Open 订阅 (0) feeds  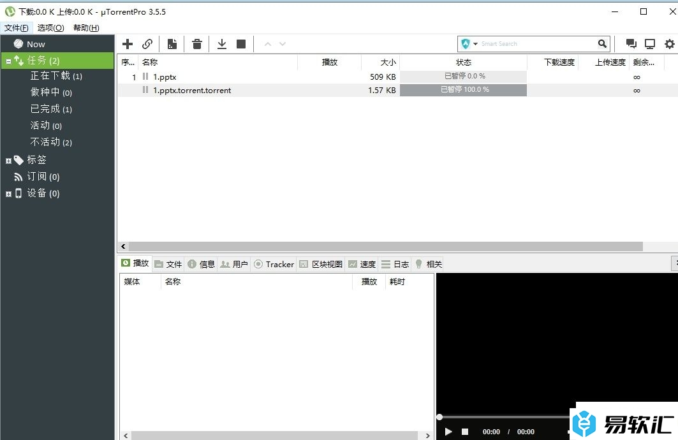(43, 177)
